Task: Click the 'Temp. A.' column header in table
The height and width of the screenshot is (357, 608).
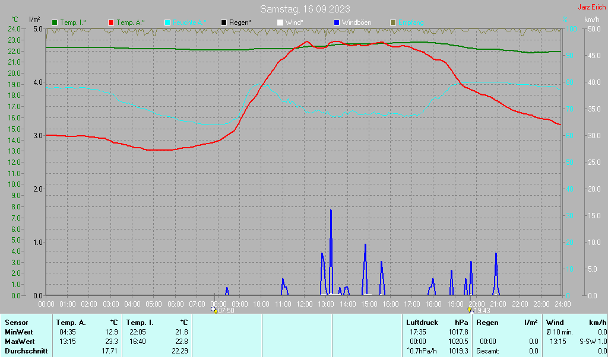Action: click(x=71, y=323)
